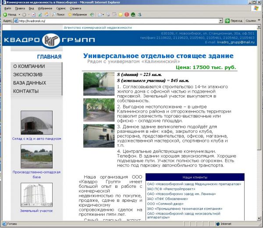This screenshot has height=228, width=263.
Task: Click the Mail envelope toolbar icon
Action: [100, 15]
